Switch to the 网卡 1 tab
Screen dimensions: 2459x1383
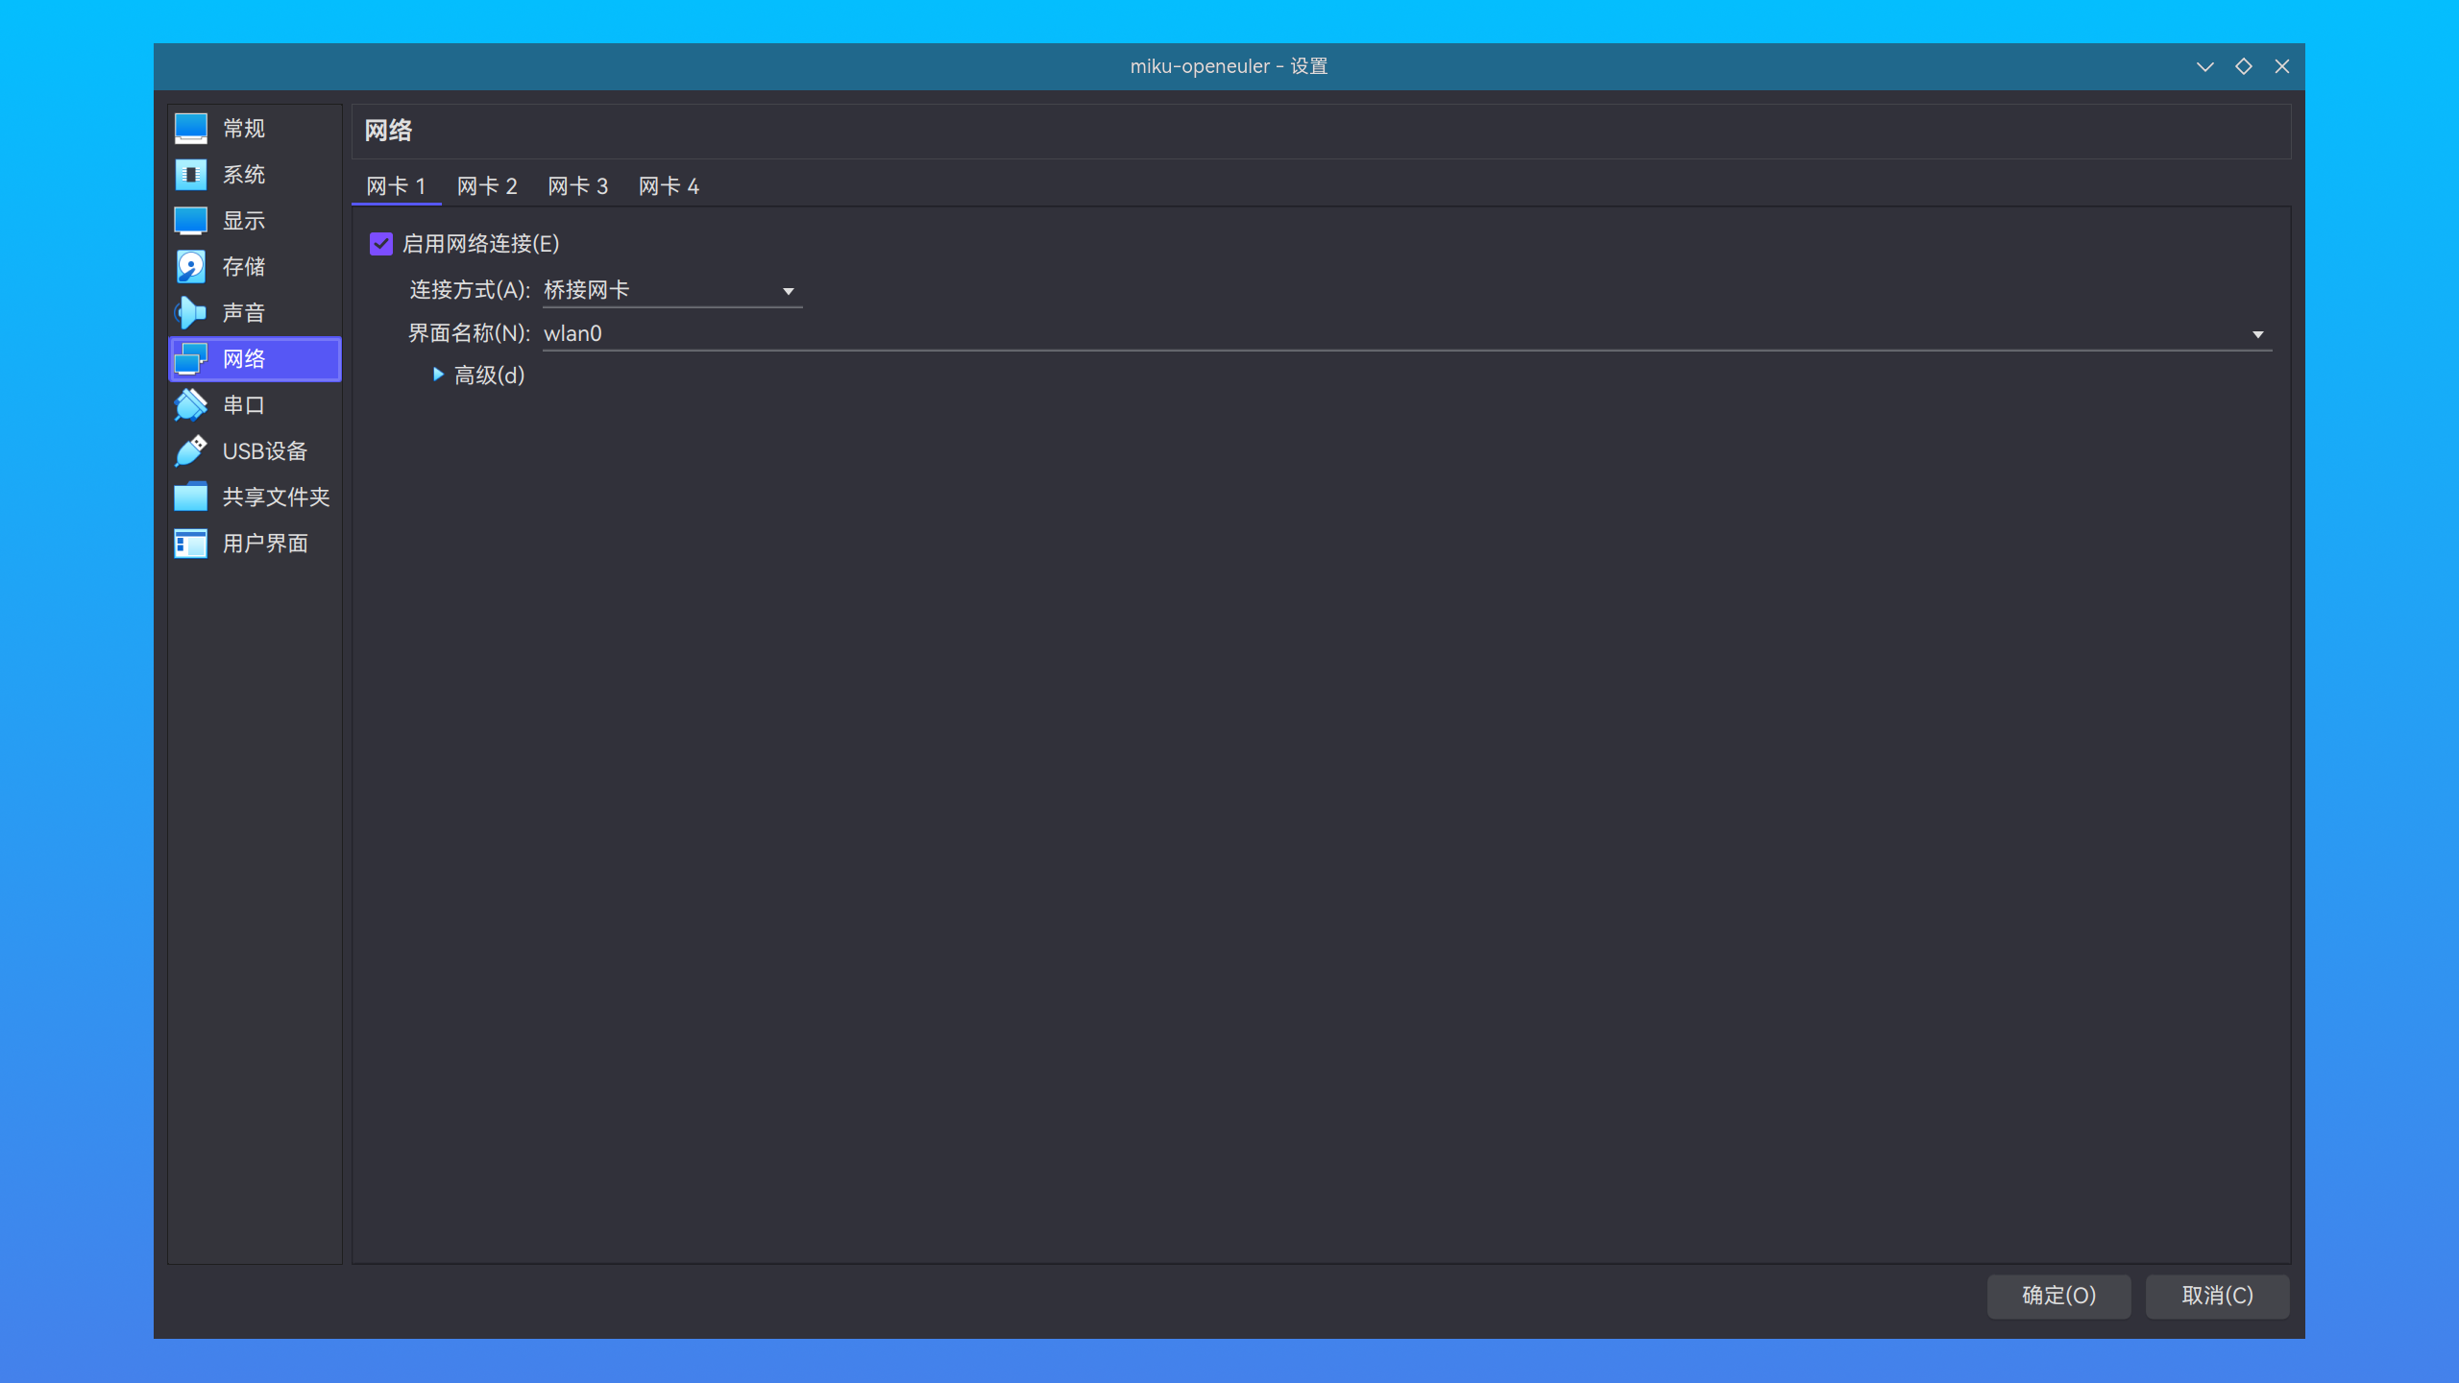pos(396,186)
